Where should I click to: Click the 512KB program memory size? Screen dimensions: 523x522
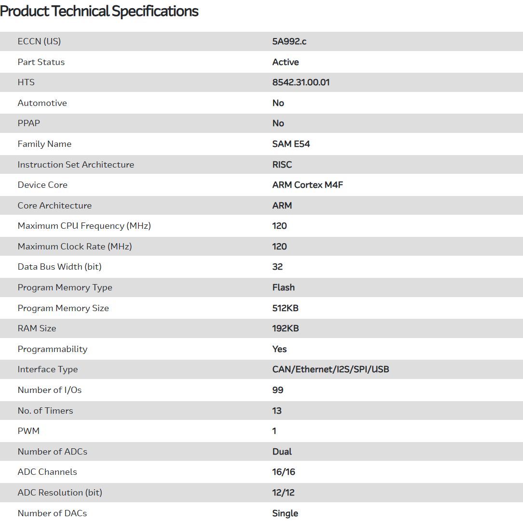pos(285,308)
